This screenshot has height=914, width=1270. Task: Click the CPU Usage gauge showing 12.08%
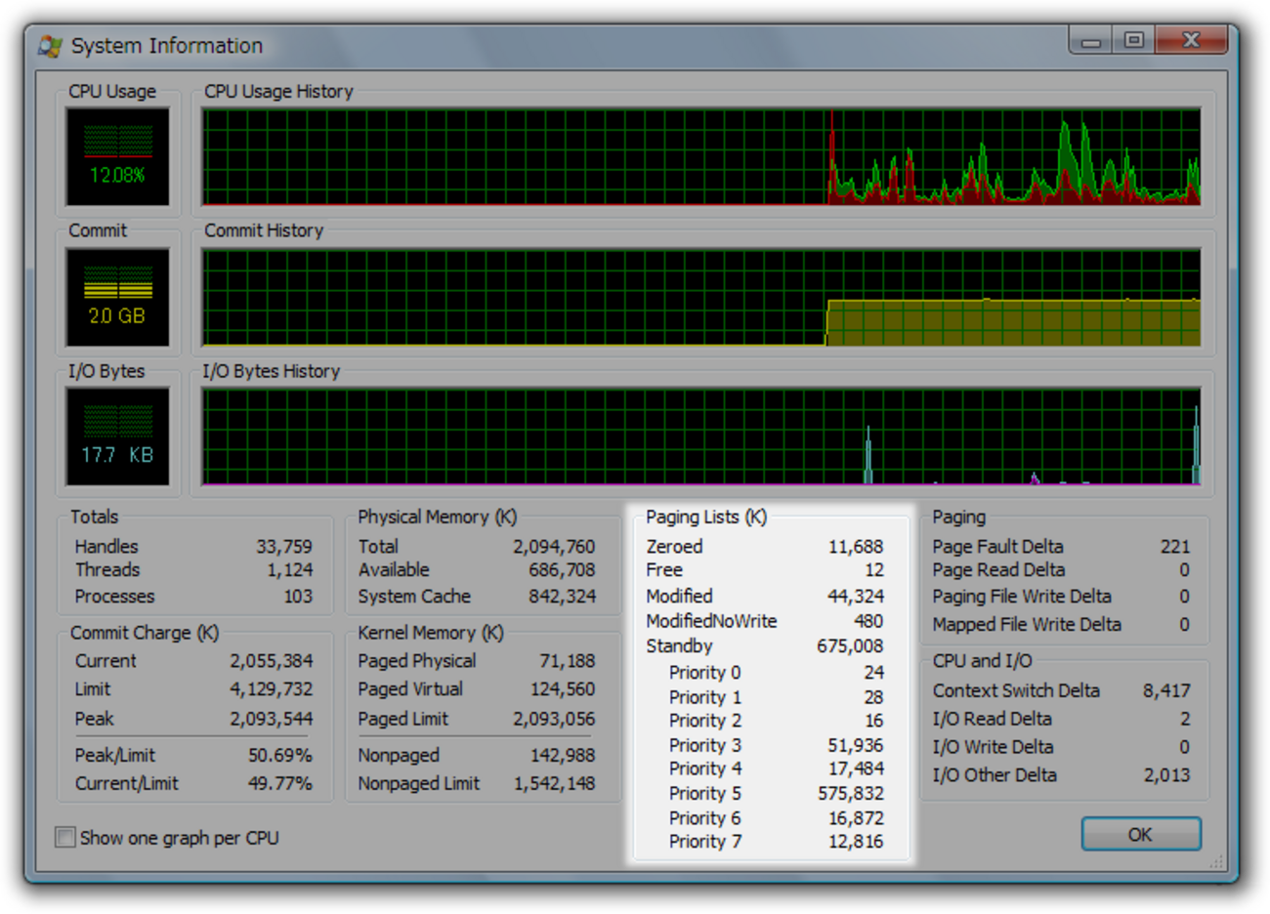pos(117,156)
